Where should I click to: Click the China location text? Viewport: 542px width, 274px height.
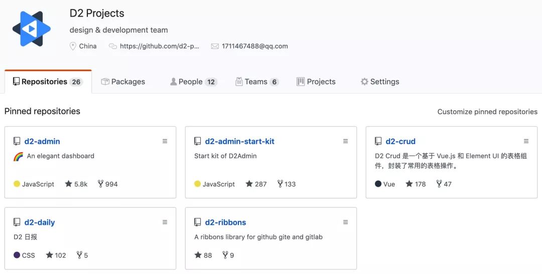point(88,46)
